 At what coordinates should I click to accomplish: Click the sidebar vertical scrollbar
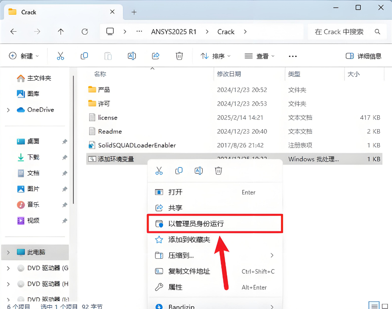point(73,140)
